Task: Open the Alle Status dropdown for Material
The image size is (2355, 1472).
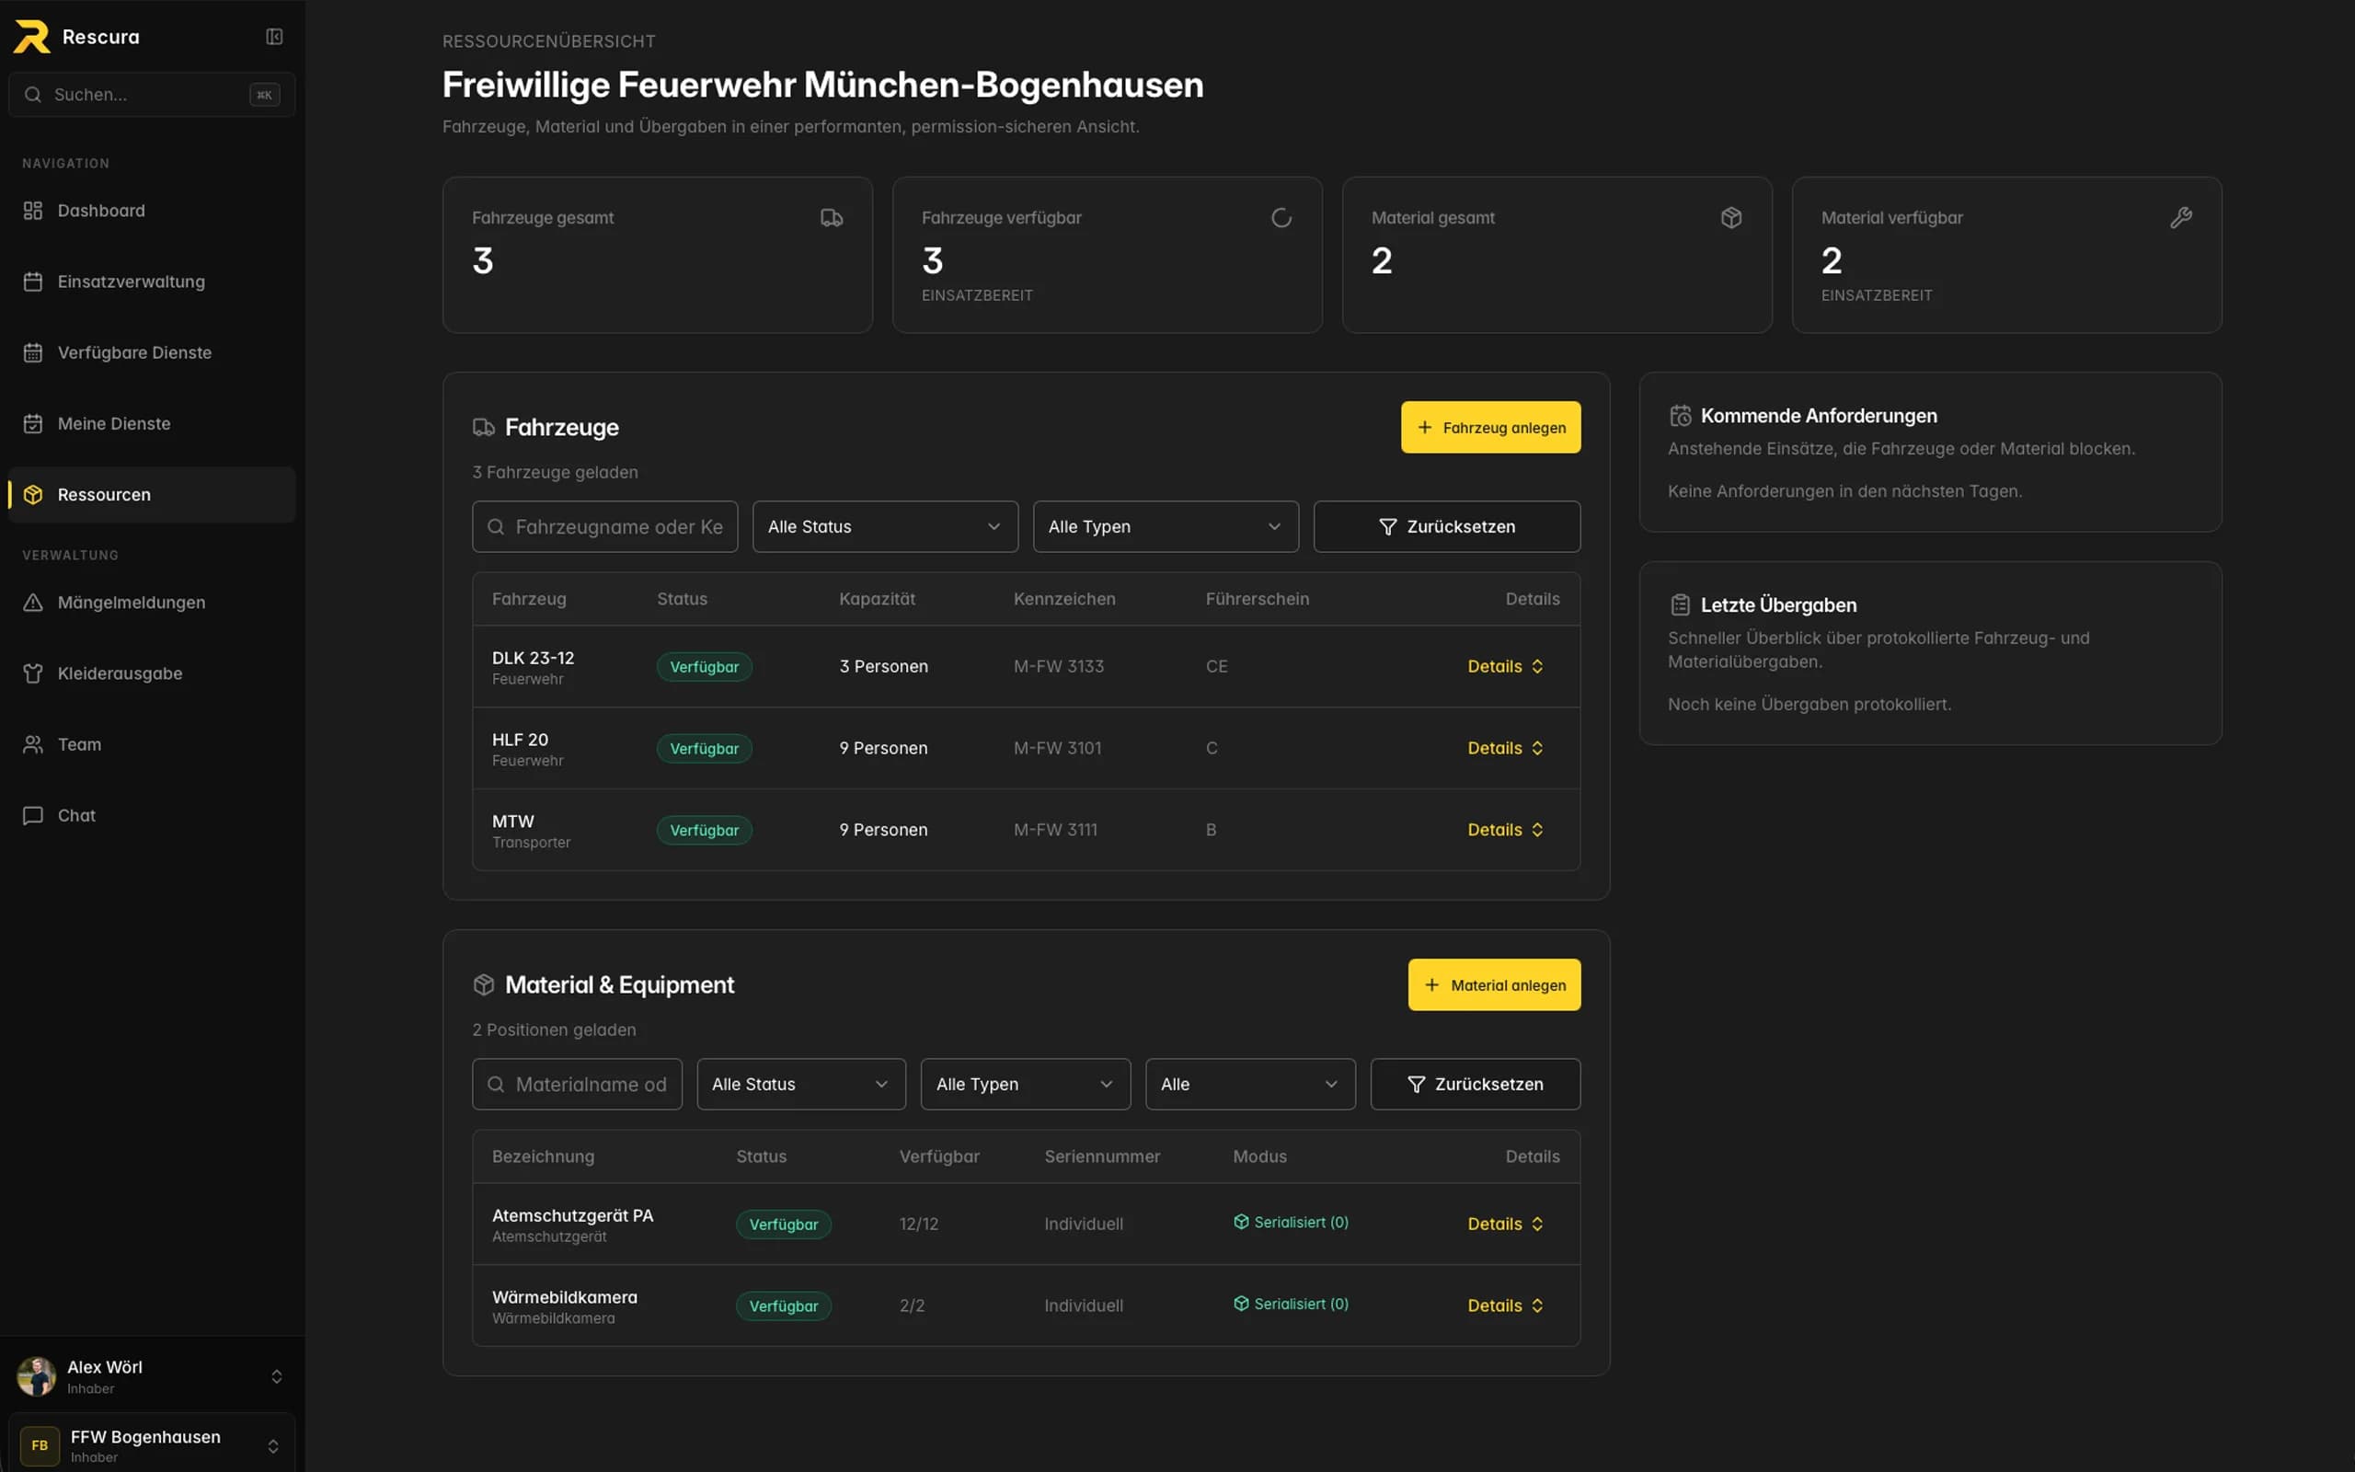Action: coord(801,1085)
